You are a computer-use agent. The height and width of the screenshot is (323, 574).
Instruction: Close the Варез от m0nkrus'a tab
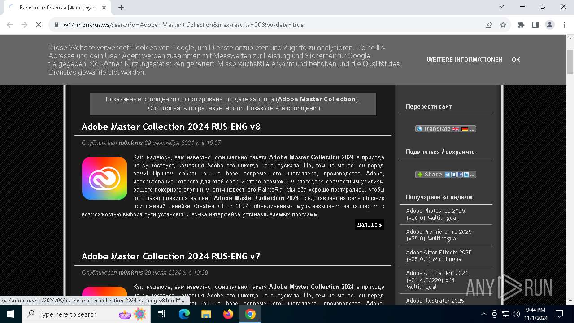[x=104, y=8]
